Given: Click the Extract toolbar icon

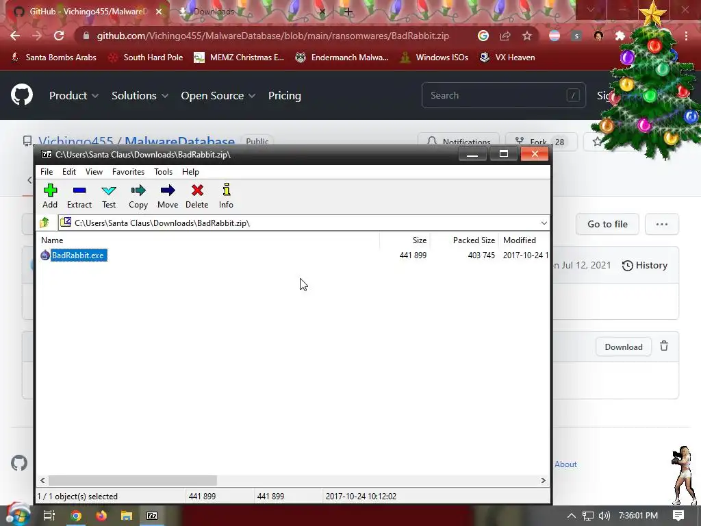Looking at the screenshot, I should coord(79,196).
